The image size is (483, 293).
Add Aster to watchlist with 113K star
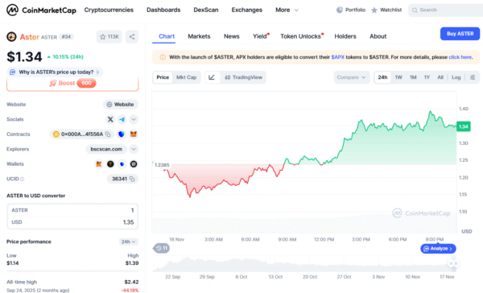click(x=109, y=37)
